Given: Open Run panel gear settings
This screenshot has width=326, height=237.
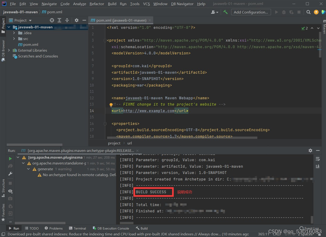Looking at the screenshot, I should coord(310,150).
